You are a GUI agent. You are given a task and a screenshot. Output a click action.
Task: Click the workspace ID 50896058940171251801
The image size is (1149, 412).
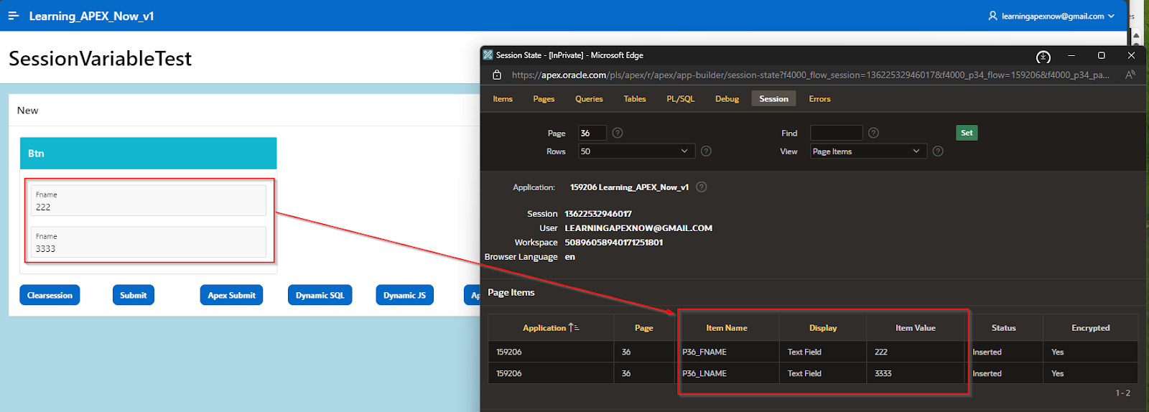[x=614, y=242]
